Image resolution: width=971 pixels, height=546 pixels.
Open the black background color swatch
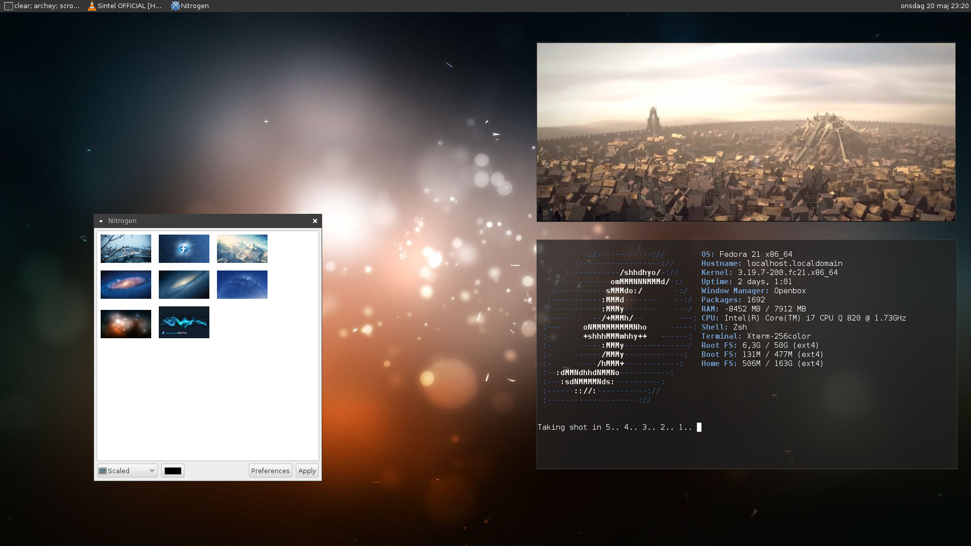point(172,471)
